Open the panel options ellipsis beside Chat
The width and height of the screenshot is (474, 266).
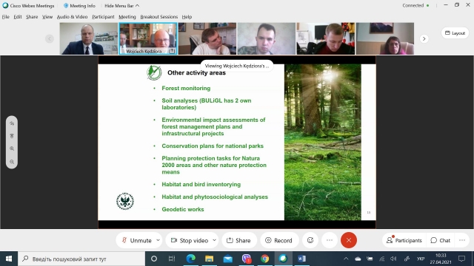(x=462, y=240)
